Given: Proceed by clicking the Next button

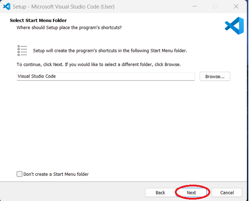Looking at the screenshot, I should (x=191, y=192).
